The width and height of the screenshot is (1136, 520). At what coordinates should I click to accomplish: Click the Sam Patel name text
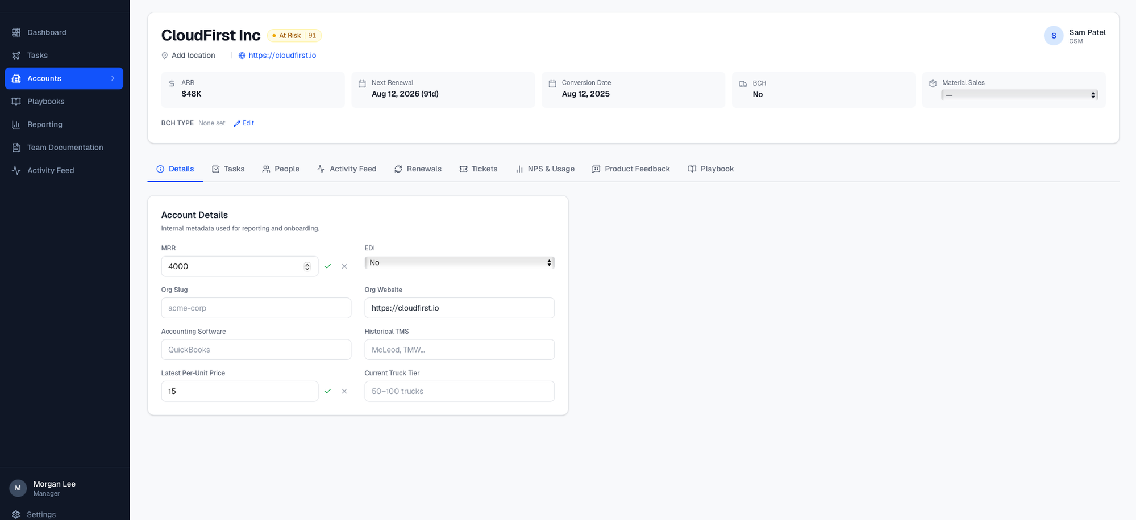[1087, 32]
